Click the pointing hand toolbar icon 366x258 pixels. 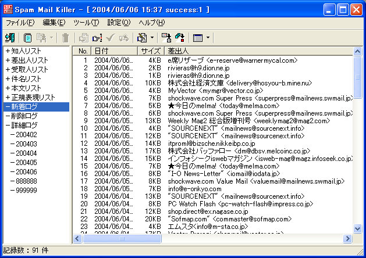(x=97, y=38)
